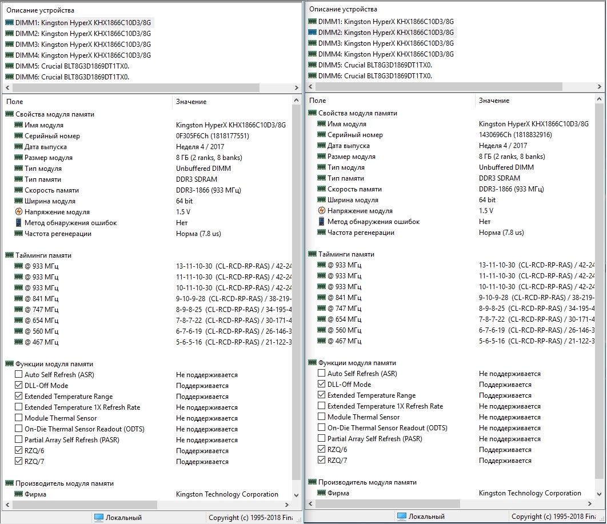Click serial number value '1430696Ch (1818832916)'
607x524 pixels.
515,135
